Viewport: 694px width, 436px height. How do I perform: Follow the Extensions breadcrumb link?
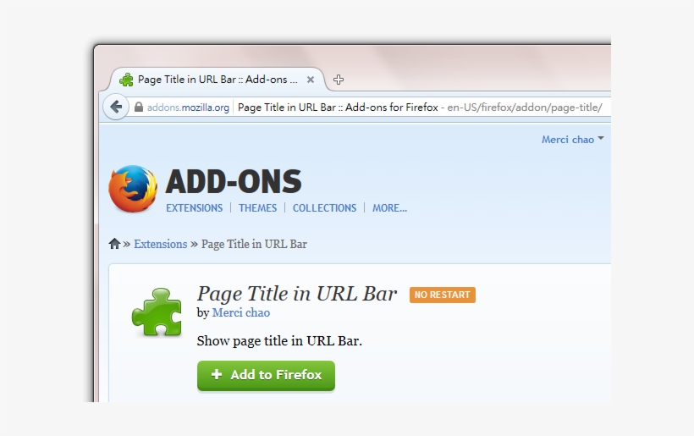click(161, 244)
